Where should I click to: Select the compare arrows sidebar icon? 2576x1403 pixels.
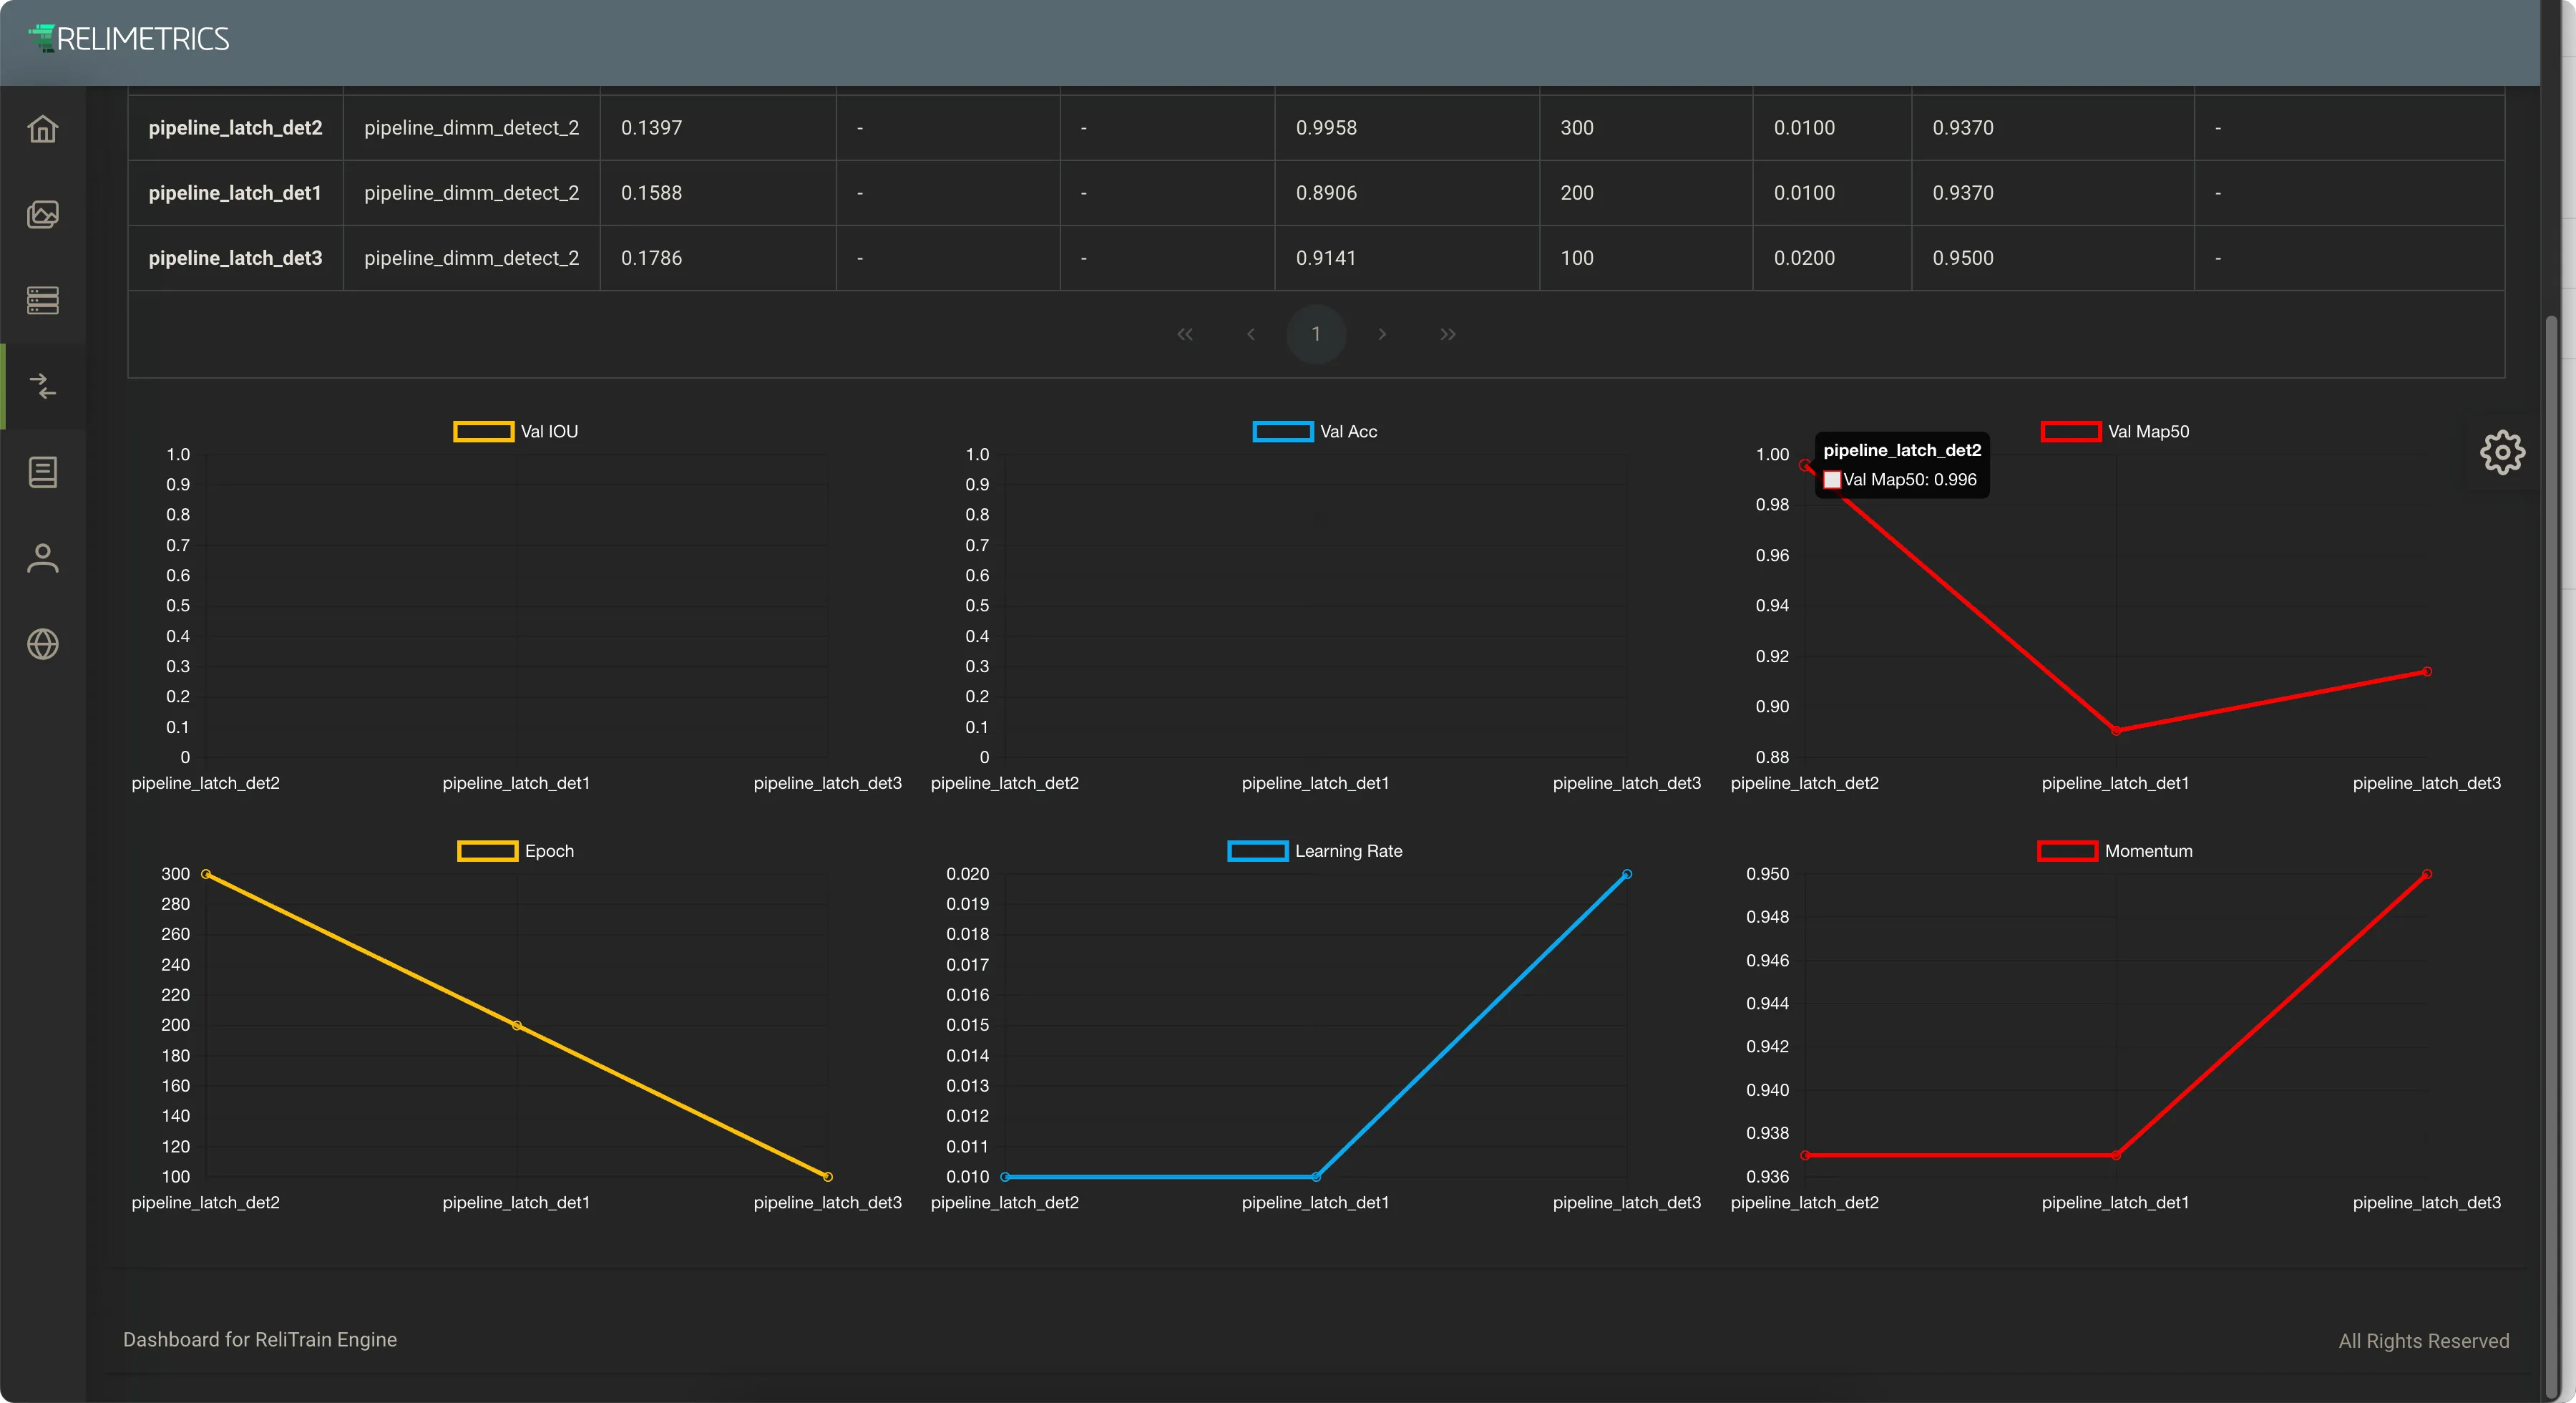point(43,387)
